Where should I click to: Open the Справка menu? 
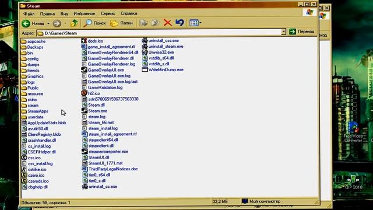[x=129, y=13]
